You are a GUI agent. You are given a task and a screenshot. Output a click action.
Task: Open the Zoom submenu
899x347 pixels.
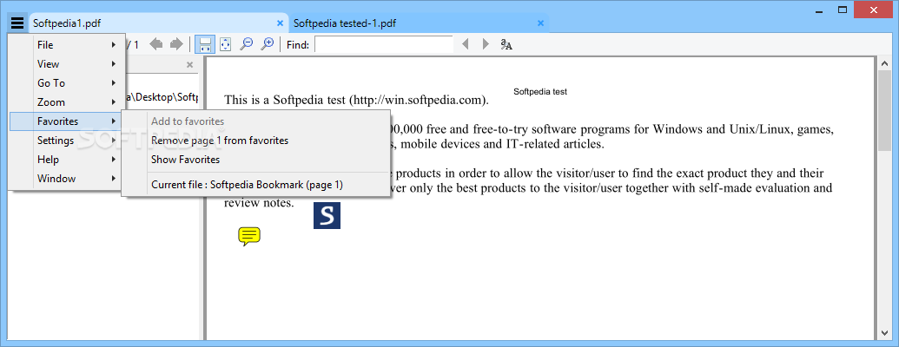pos(67,102)
